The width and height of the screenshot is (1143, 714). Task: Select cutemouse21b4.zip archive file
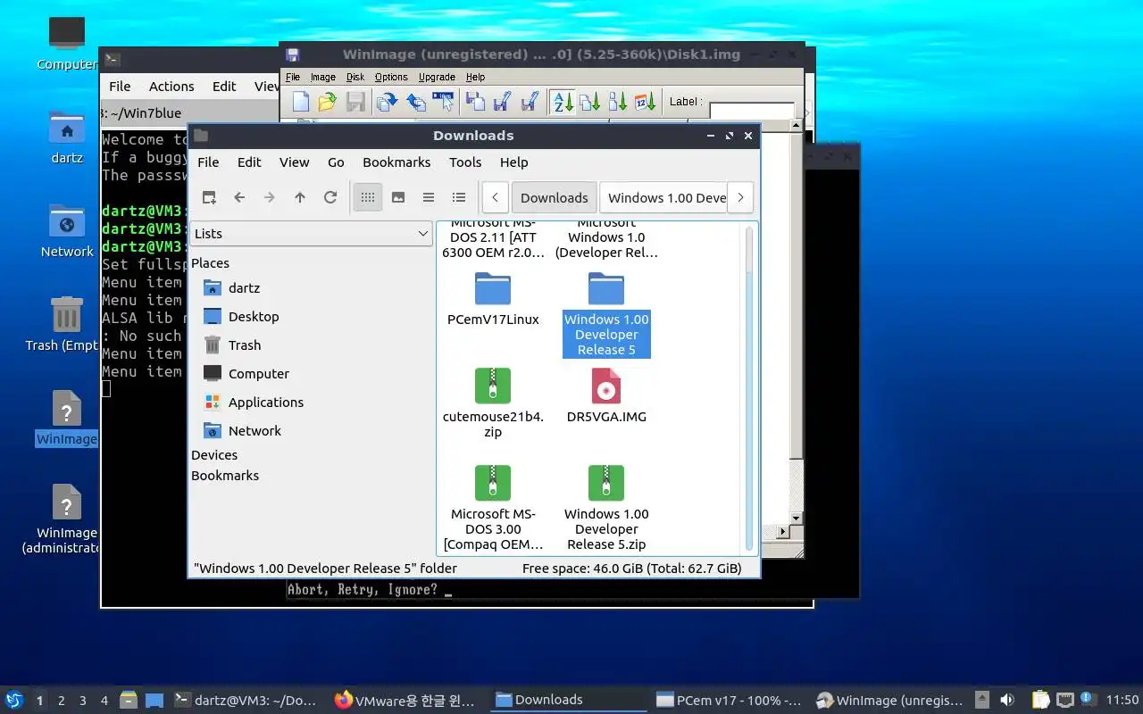[x=493, y=403]
